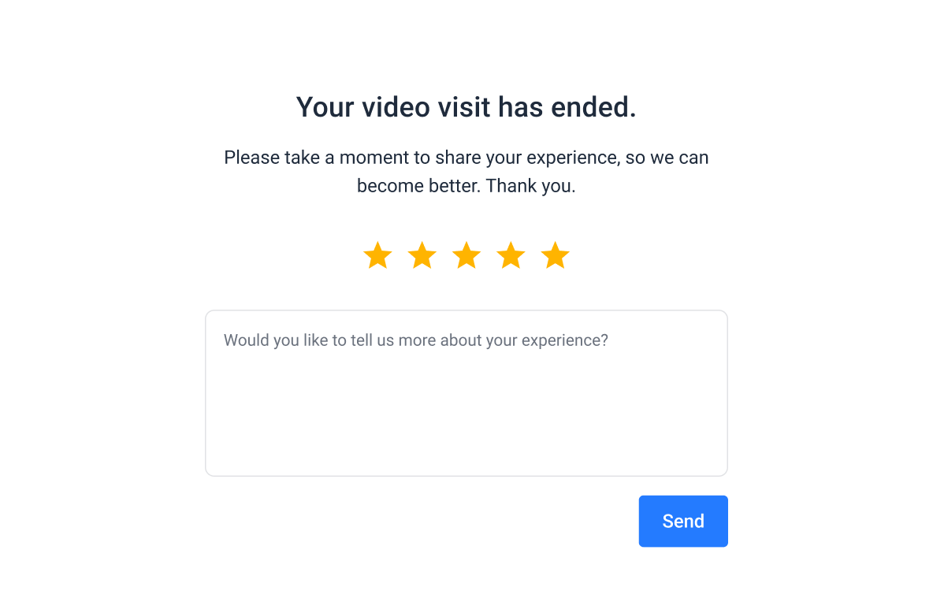Click the experience feedback text box
This screenshot has height=602, width=933.
466,393
